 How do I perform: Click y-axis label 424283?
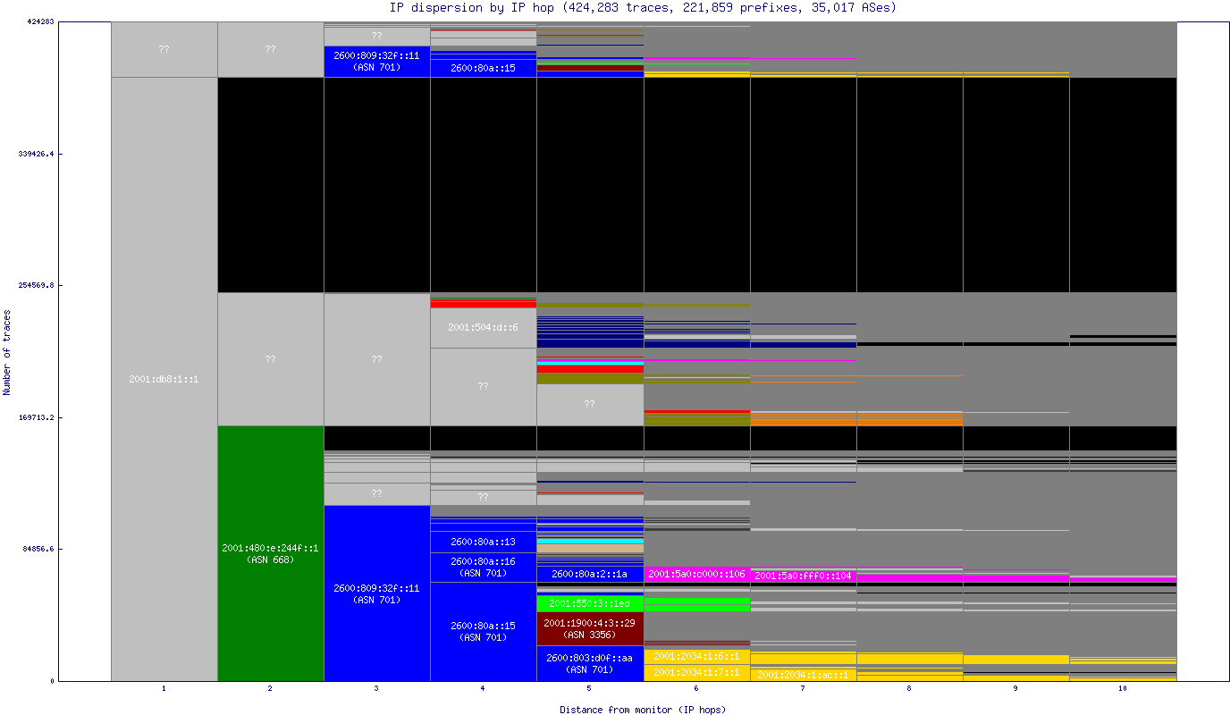click(40, 22)
